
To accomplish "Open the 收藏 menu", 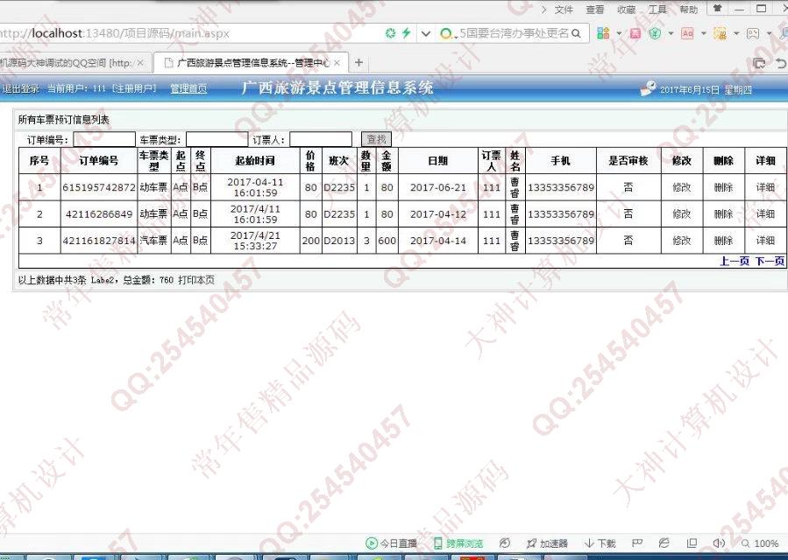I will tap(626, 10).
